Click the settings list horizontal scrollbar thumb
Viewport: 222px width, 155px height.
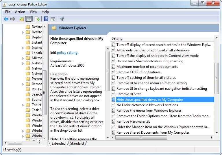click(141, 137)
